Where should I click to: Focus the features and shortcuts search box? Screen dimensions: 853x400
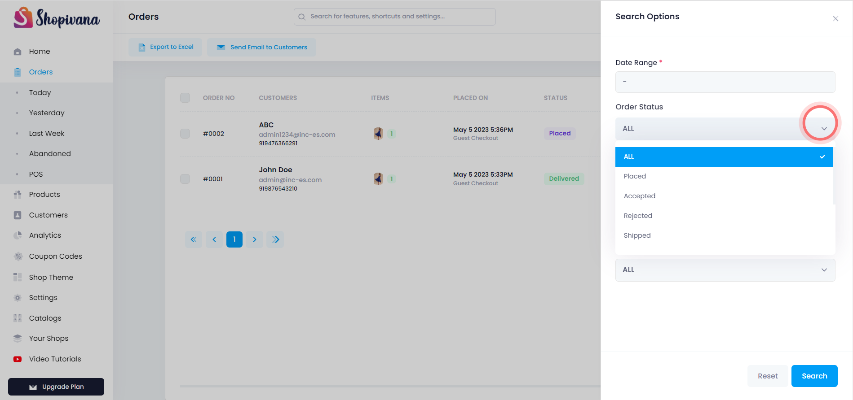394,17
